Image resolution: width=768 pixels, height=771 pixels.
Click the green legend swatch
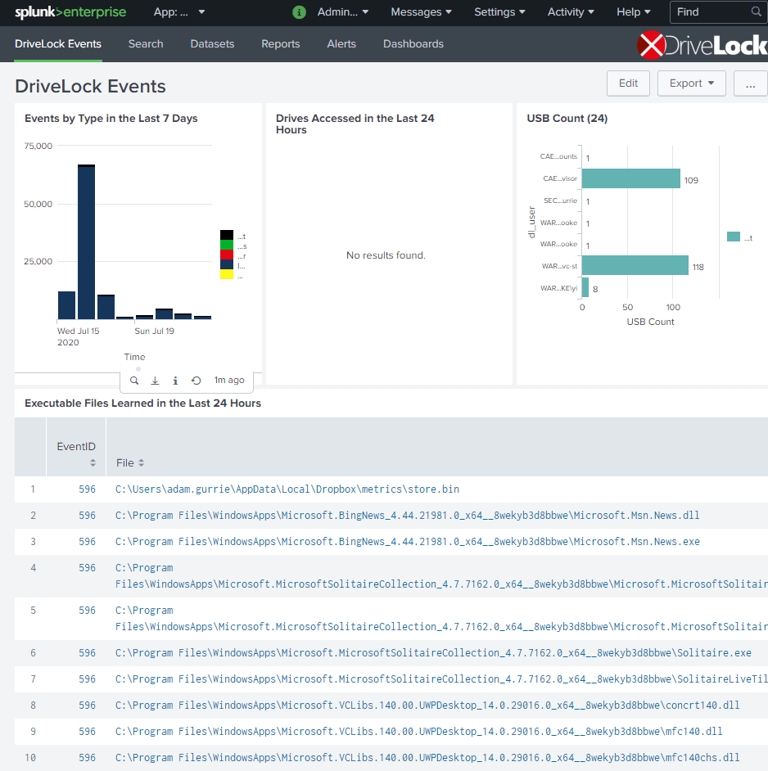click(x=227, y=245)
